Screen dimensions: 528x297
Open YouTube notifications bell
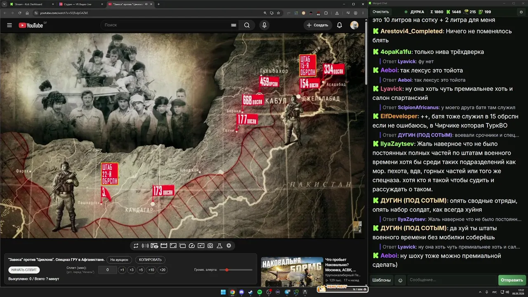[x=339, y=25]
